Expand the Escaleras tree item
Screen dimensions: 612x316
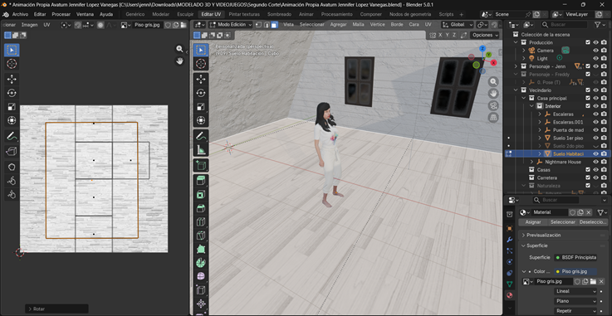click(540, 114)
